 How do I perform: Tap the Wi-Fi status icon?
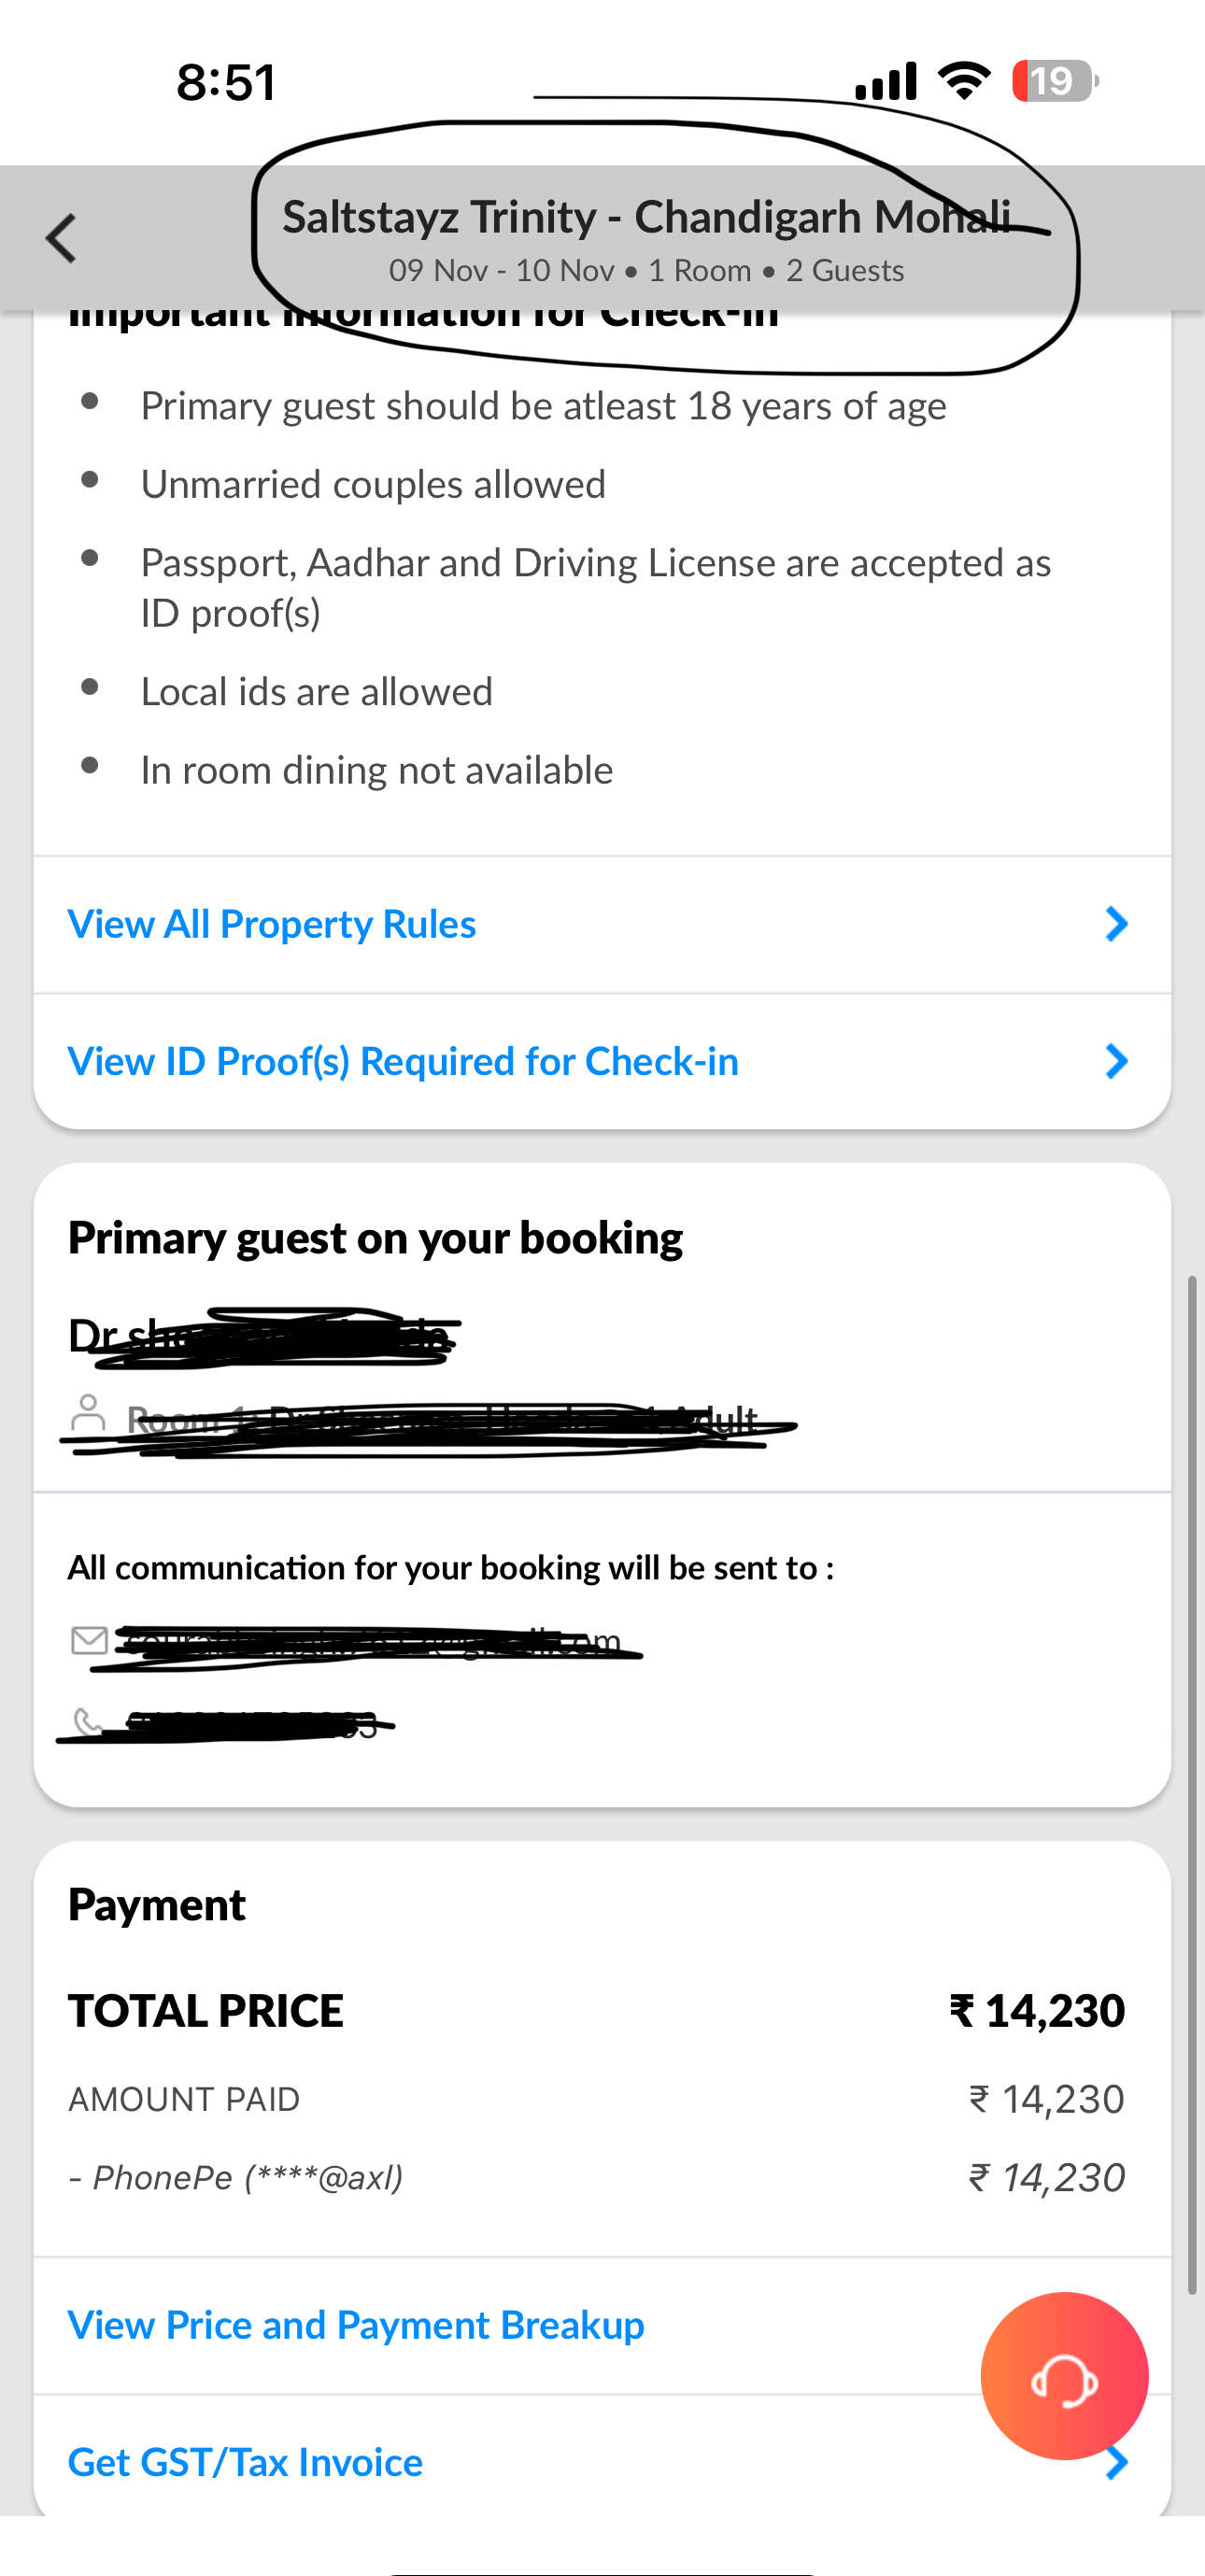[963, 80]
